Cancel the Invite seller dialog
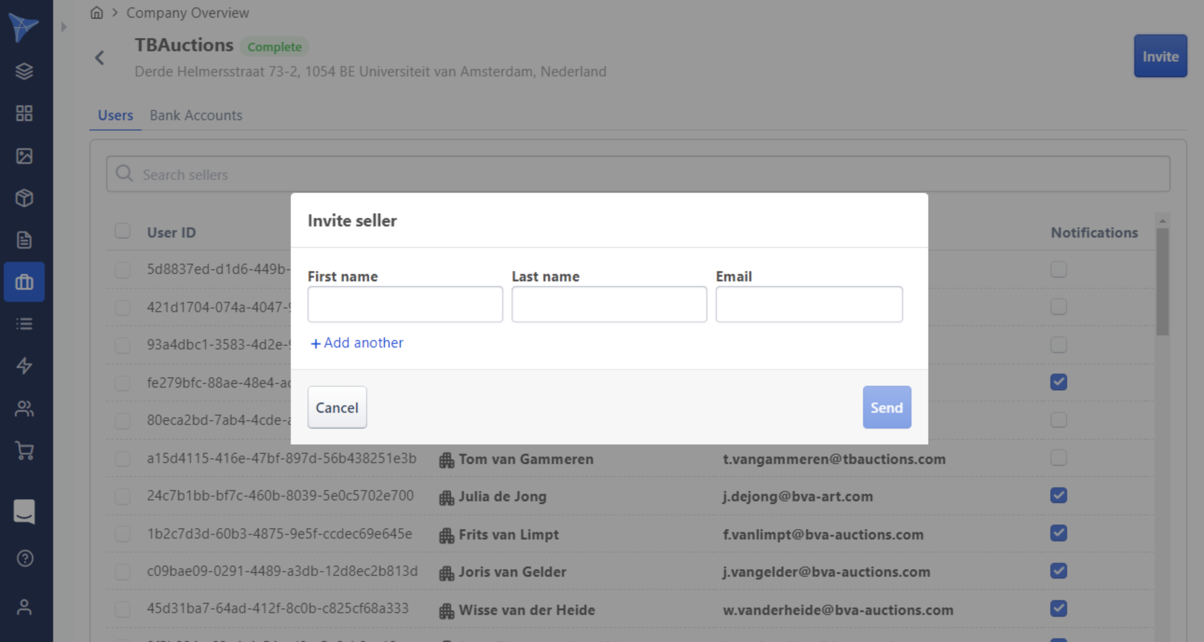 (336, 408)
